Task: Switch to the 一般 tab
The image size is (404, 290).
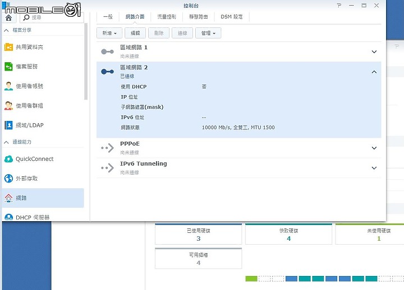Action: (108, 17)
